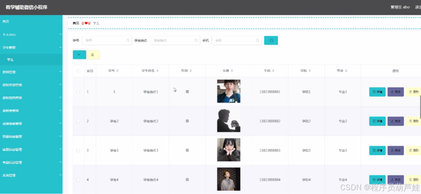421x194 pixels.
Task: Expand 课程类型管理 sidebar menu
Action: click(x=31, y=85)
